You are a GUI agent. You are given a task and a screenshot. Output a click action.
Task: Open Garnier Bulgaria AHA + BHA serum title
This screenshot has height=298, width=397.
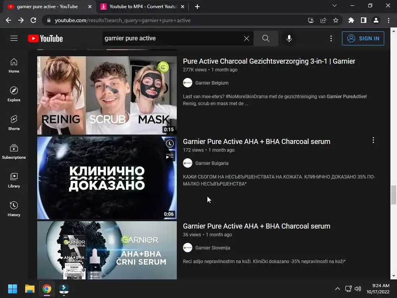257,142
